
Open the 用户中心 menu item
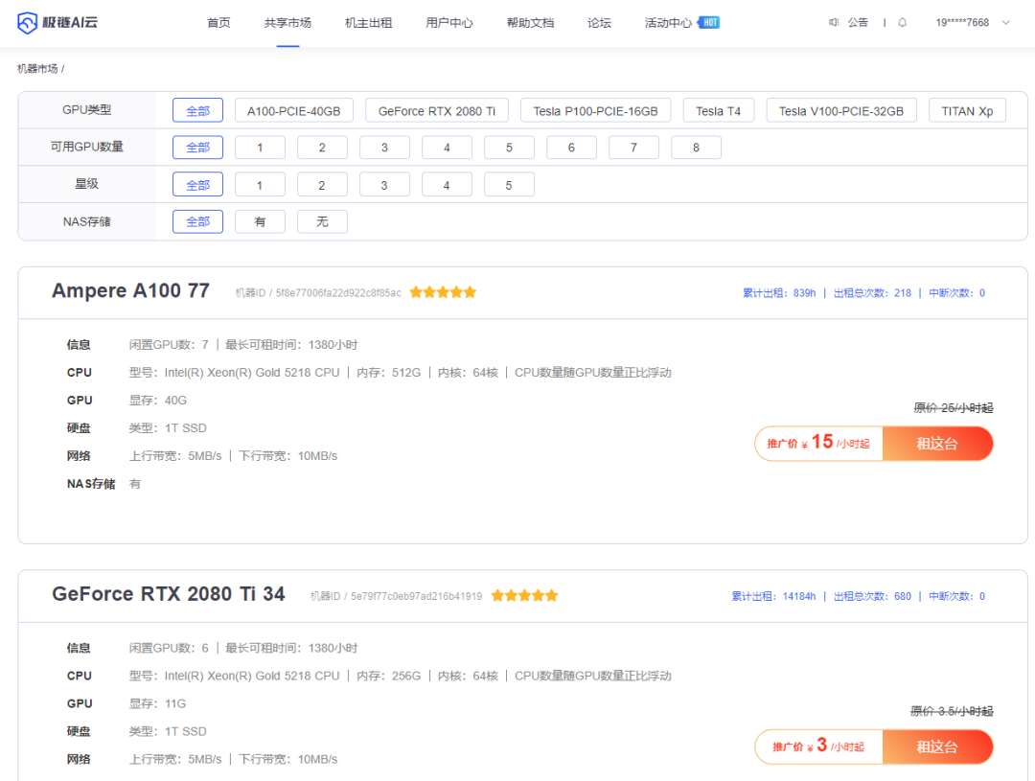coord(449,23)
